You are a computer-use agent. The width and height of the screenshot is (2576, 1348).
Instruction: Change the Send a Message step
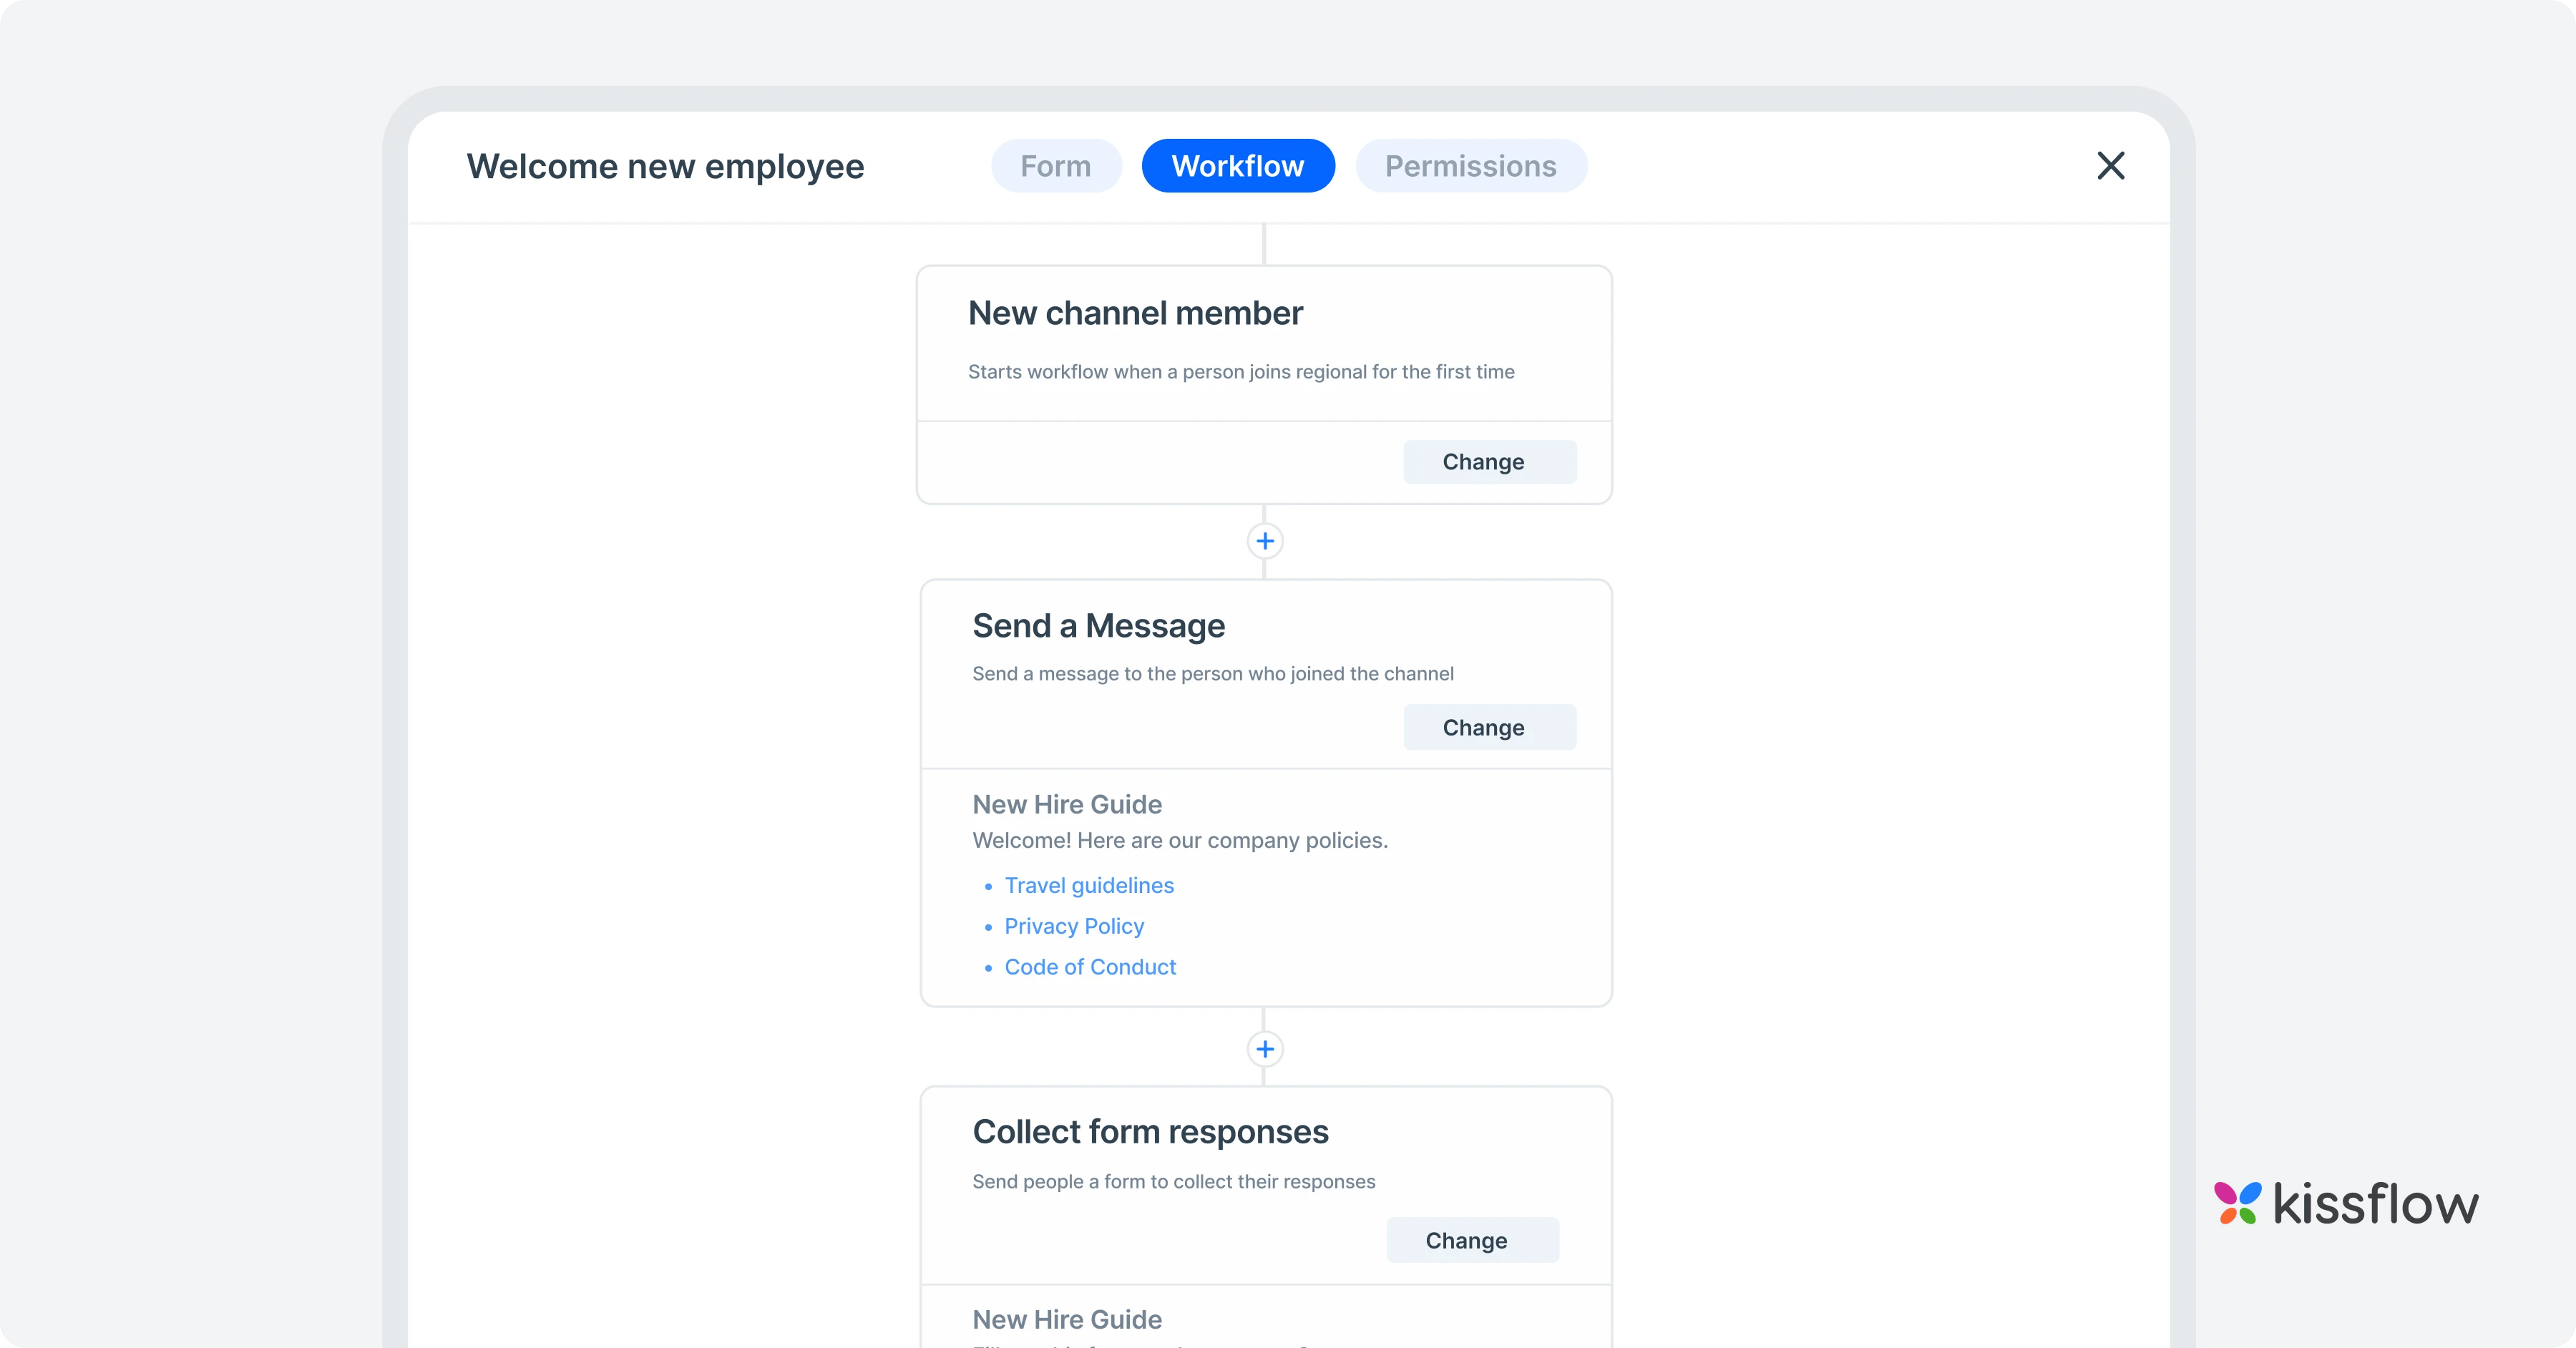pyautogui.click(x=1489, y=727)
